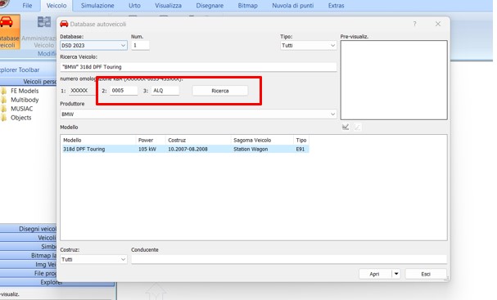Select Objects in the explorer tree
The width and height of the screenshot is (497, 300).
click(21, 118)
